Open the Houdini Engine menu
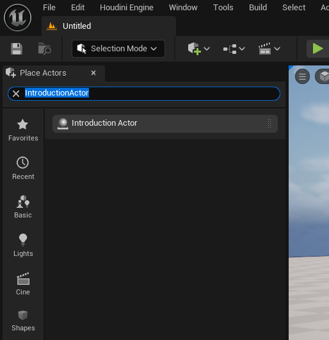The width and height of the screenshot is (329, 340). (x=127, y=8)
